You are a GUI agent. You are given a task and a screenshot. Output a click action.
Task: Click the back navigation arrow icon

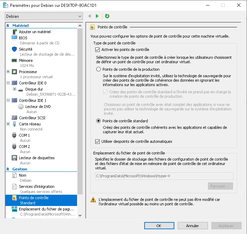[x=90, y=16]
